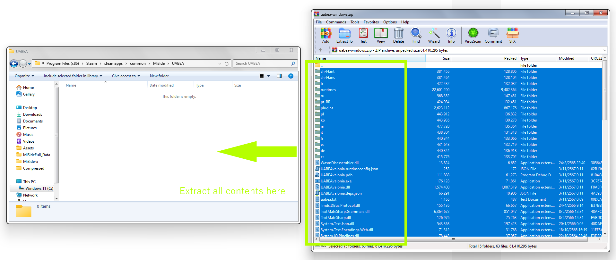Click Program Files (x86) breadcrumb

63,63
